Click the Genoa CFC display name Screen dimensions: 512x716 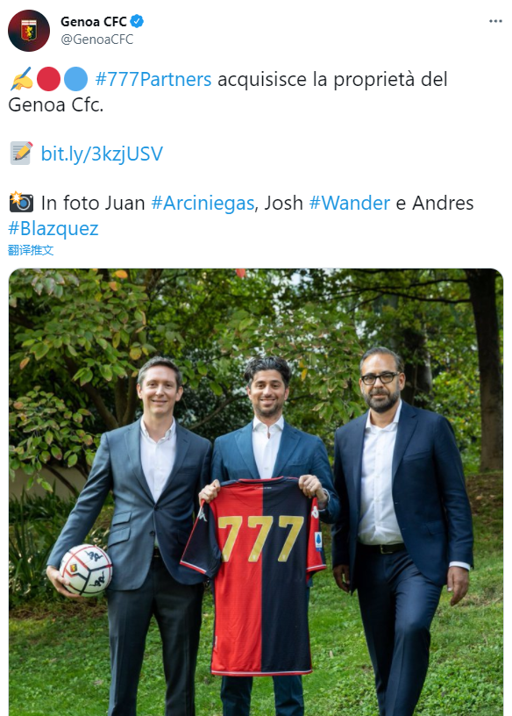click(94, 21)
